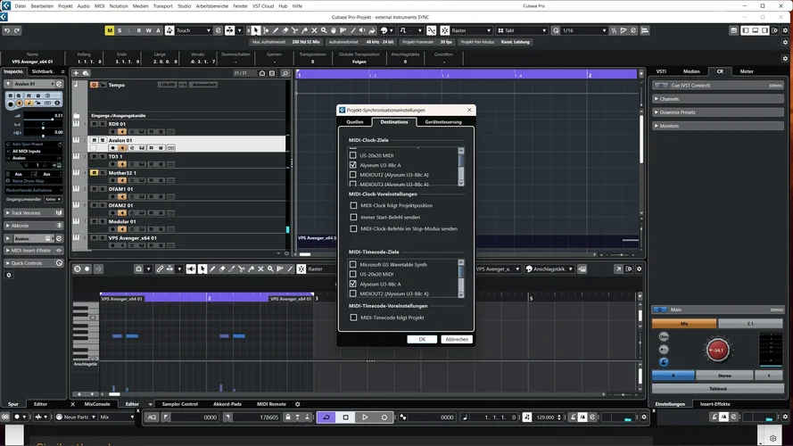Start playback with the Play button
This screenshot has width=793, height=446.
click(365, 417)
